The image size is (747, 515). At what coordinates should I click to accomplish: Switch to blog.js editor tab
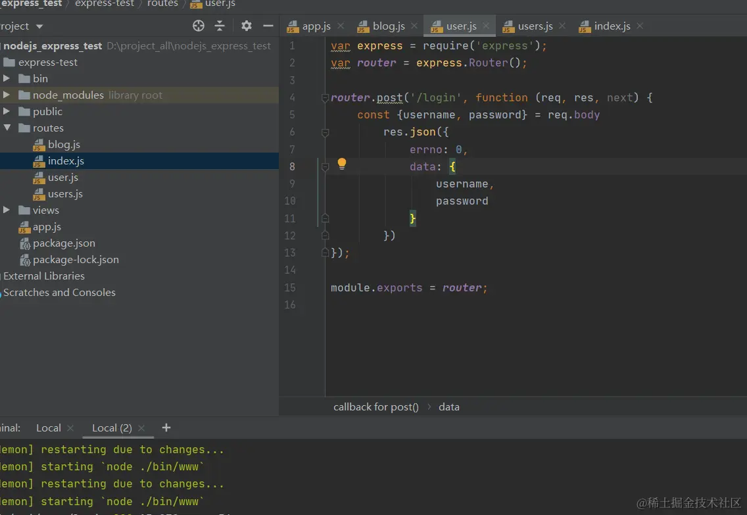[x=388, y=26]
